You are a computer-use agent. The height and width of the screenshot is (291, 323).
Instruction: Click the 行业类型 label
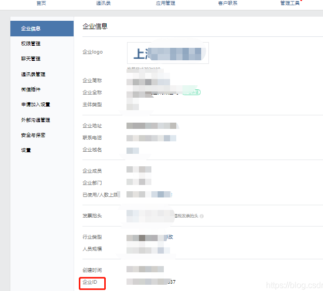coord(92,237)
